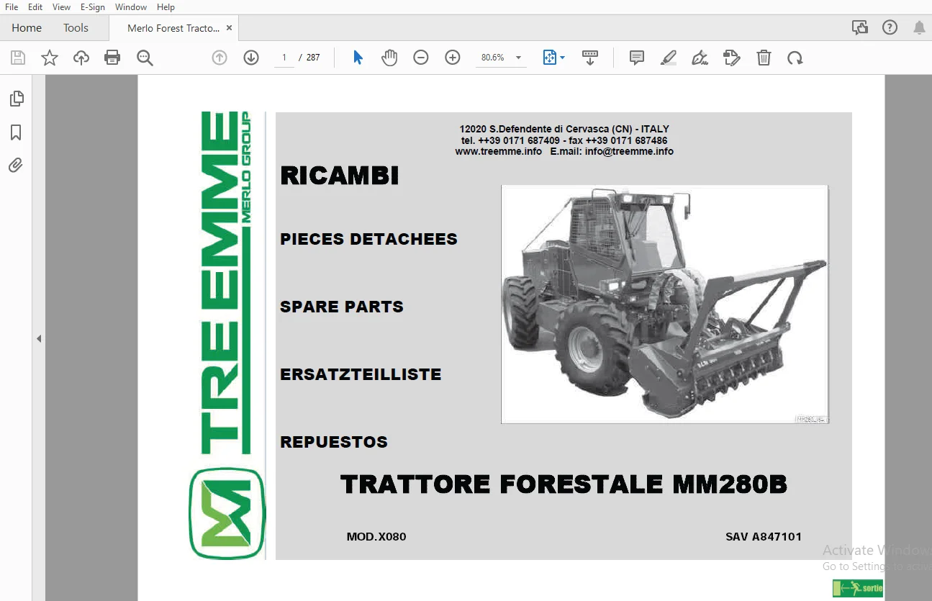Viewport: 932px width, 601px height.
Task: Open the E-Sign menu
Action: pyautogui.click(x=93, y=7)
